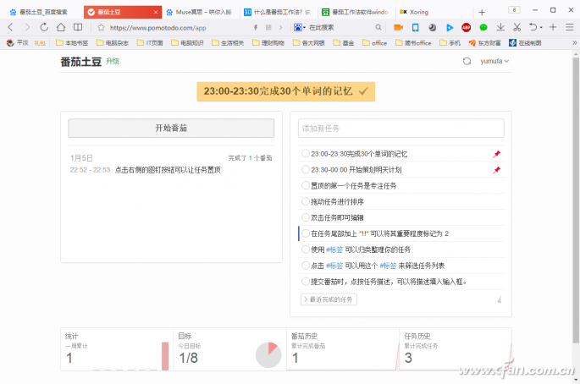Open the browser hamburger main menu
580x384 pixels.
[x=570, y=27]
